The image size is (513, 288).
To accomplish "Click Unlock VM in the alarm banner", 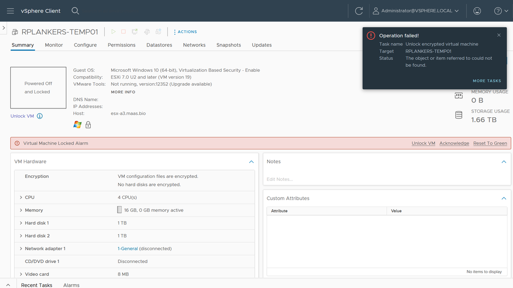I will coord(423,143).
